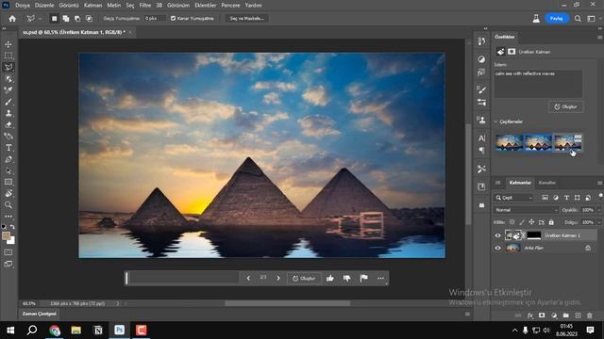This screenshot has width=604, height=339.
Task: Toggle the Kenar Yumuşatma checkbox
Action: coord(173,19)
